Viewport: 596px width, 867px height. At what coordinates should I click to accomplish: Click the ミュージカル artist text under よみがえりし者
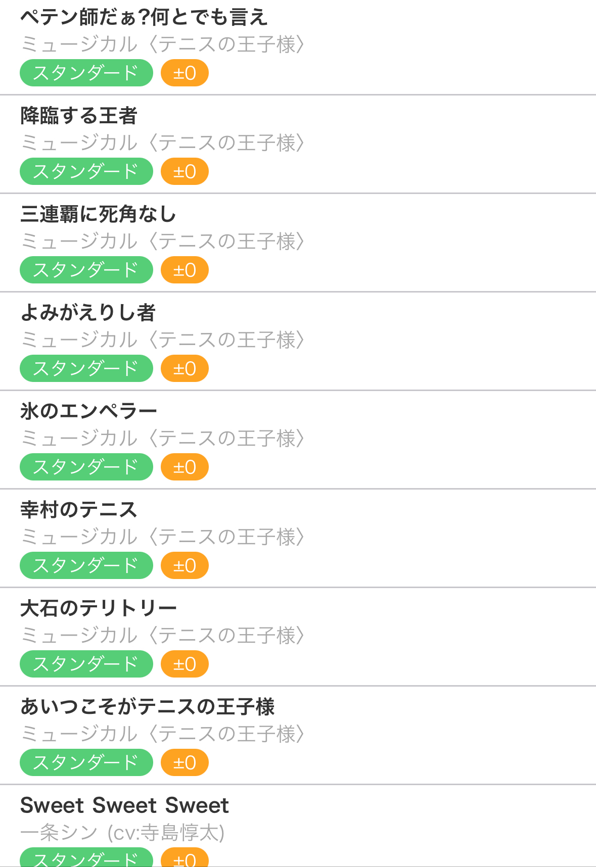pyautogui.click(x=163, y=340)
